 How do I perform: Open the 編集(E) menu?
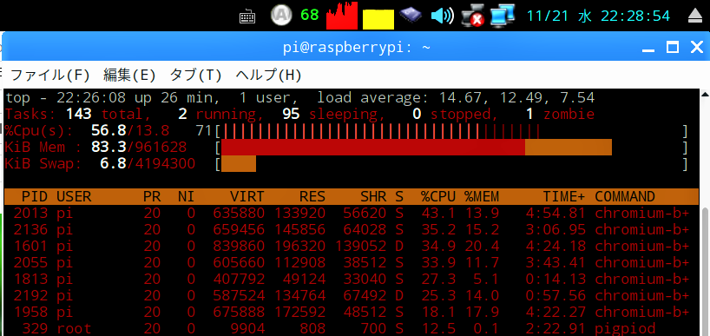pos(129,75)
